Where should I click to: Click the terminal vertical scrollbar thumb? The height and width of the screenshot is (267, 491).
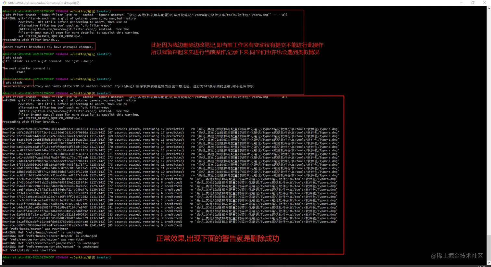point(489,248)
